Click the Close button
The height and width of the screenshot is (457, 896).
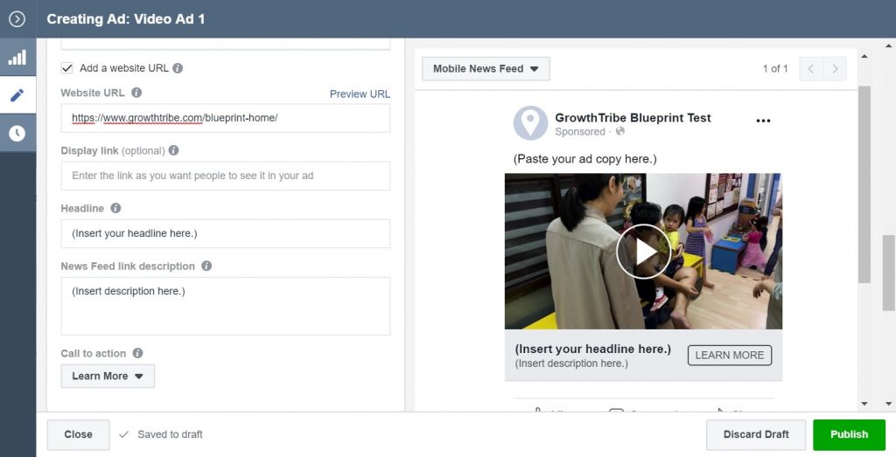coord(78,434)
